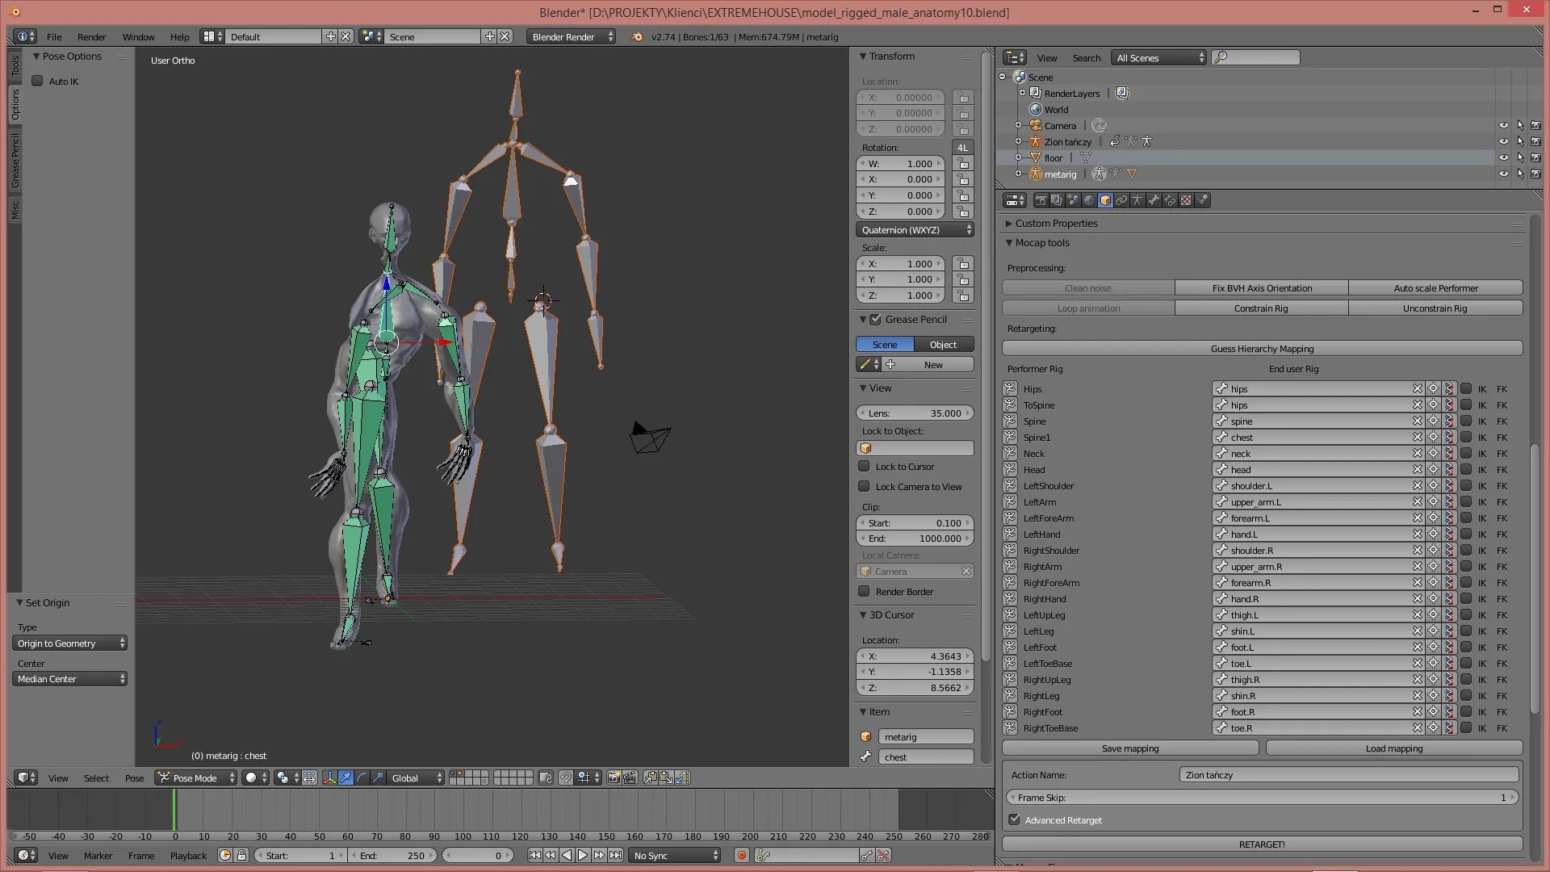Image resolution: width=1550 pixels, height=872 pixels.
Task: Hide the metarig object in outliner
Action: (x=1503, y=174)
